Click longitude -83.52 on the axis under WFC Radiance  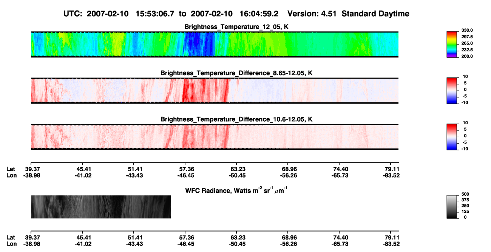tap(392, 244)
